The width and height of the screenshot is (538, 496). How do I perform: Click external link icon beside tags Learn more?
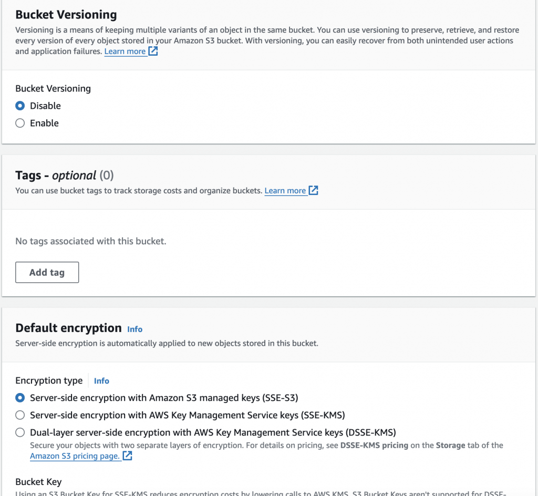[313, 190]
